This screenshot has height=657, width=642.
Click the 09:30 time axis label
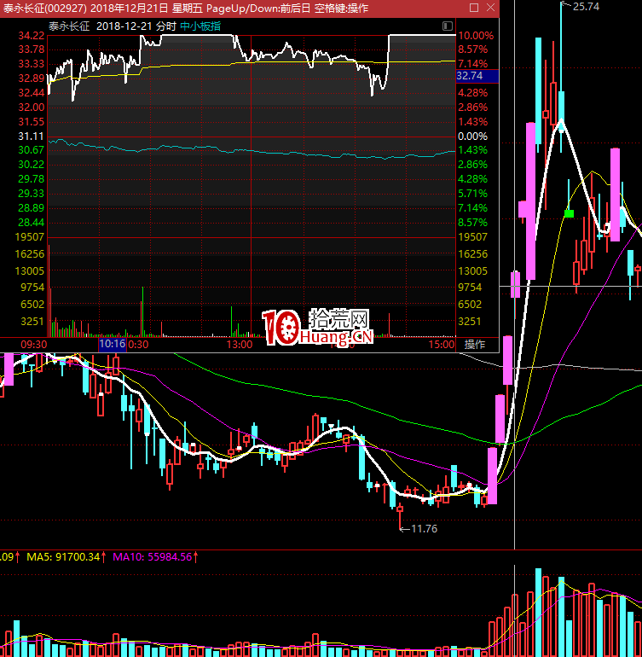coord(34,345)
